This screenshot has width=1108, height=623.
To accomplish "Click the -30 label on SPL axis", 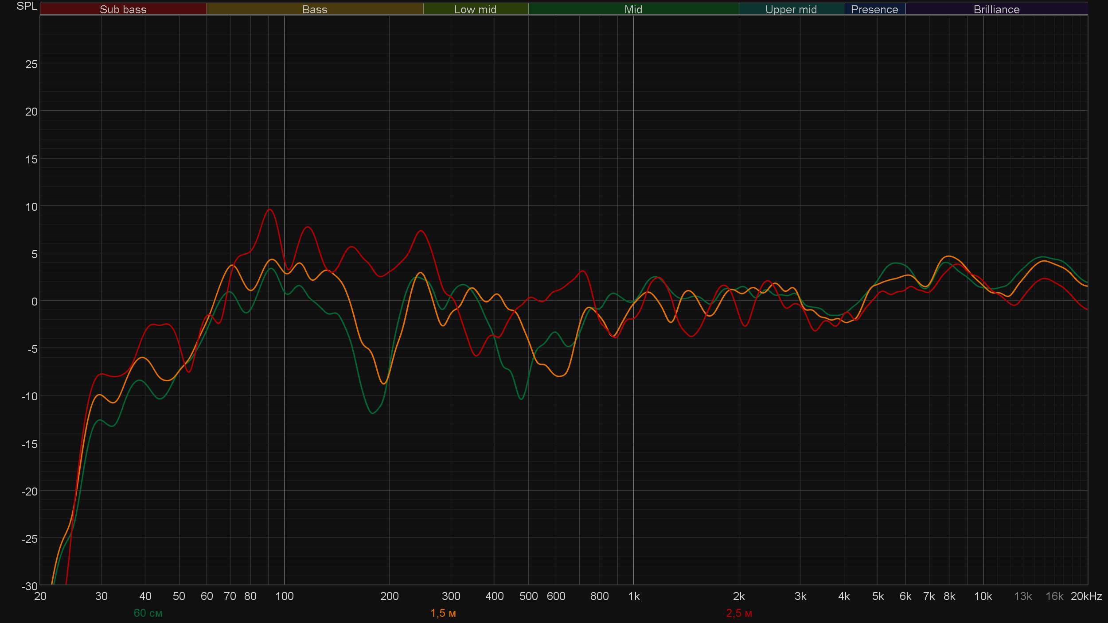I will (x=30, y=586).
